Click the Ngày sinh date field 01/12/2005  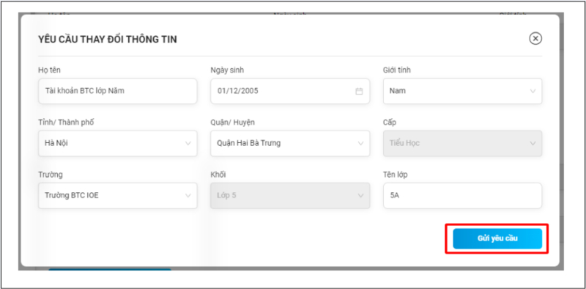pyautogui.click(x=290, y=91)
